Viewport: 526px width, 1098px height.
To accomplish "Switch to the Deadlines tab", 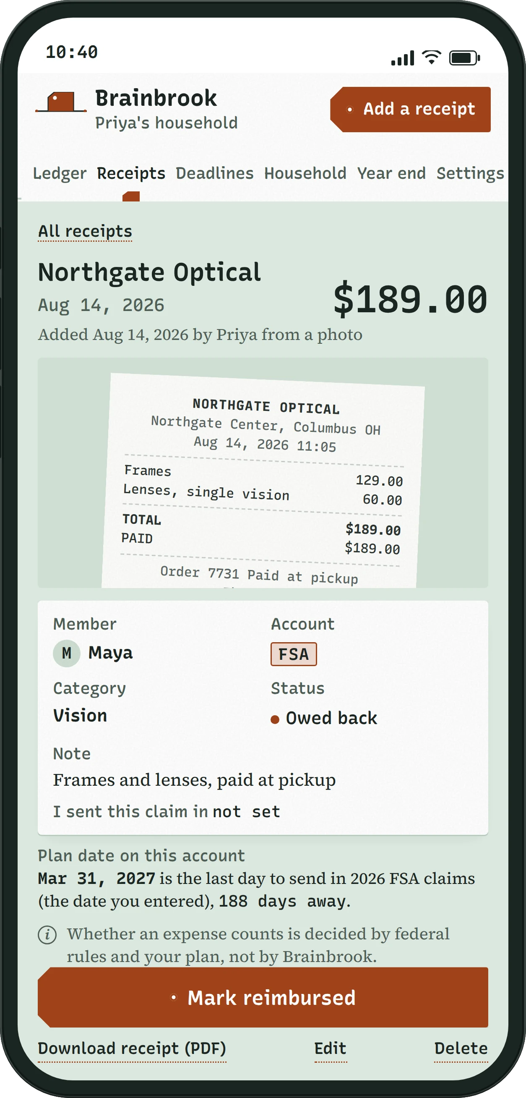I will [215, 173].
